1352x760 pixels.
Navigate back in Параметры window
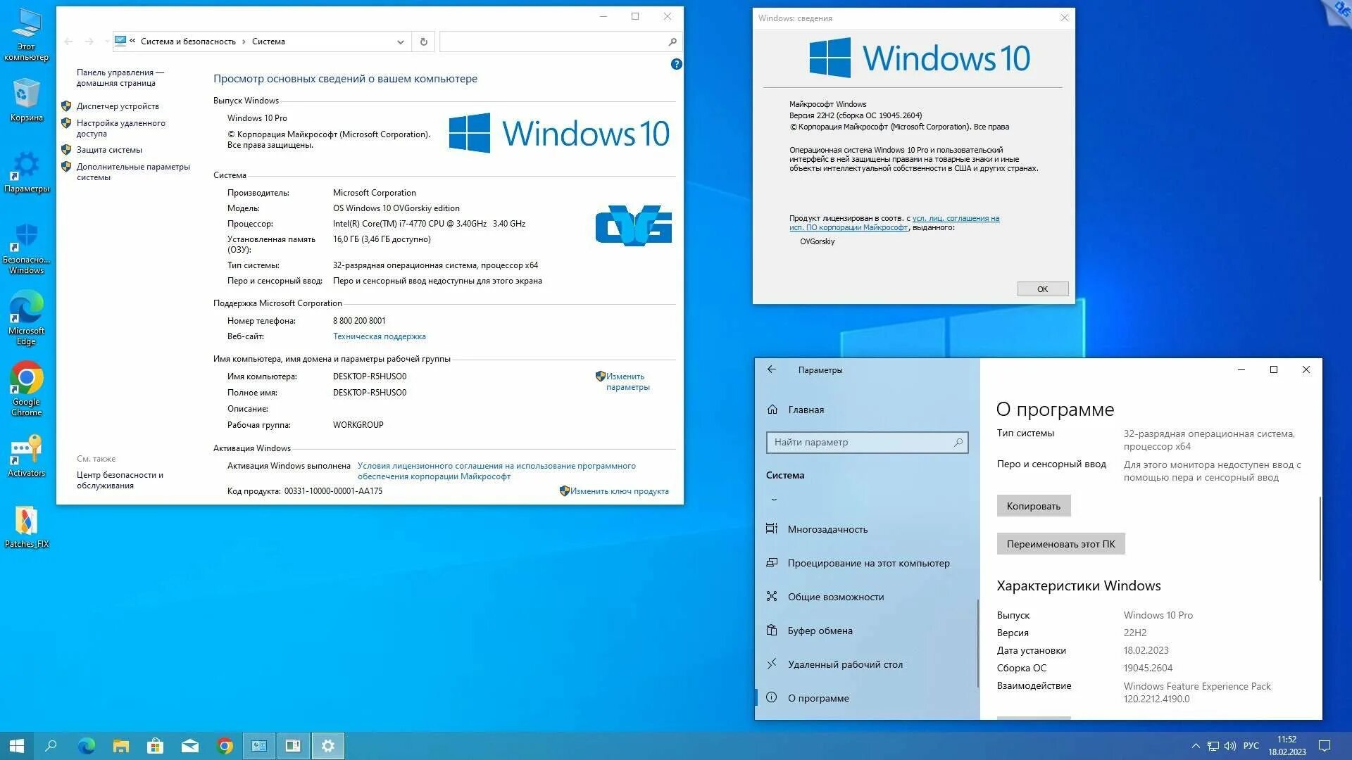coord(772,369)
